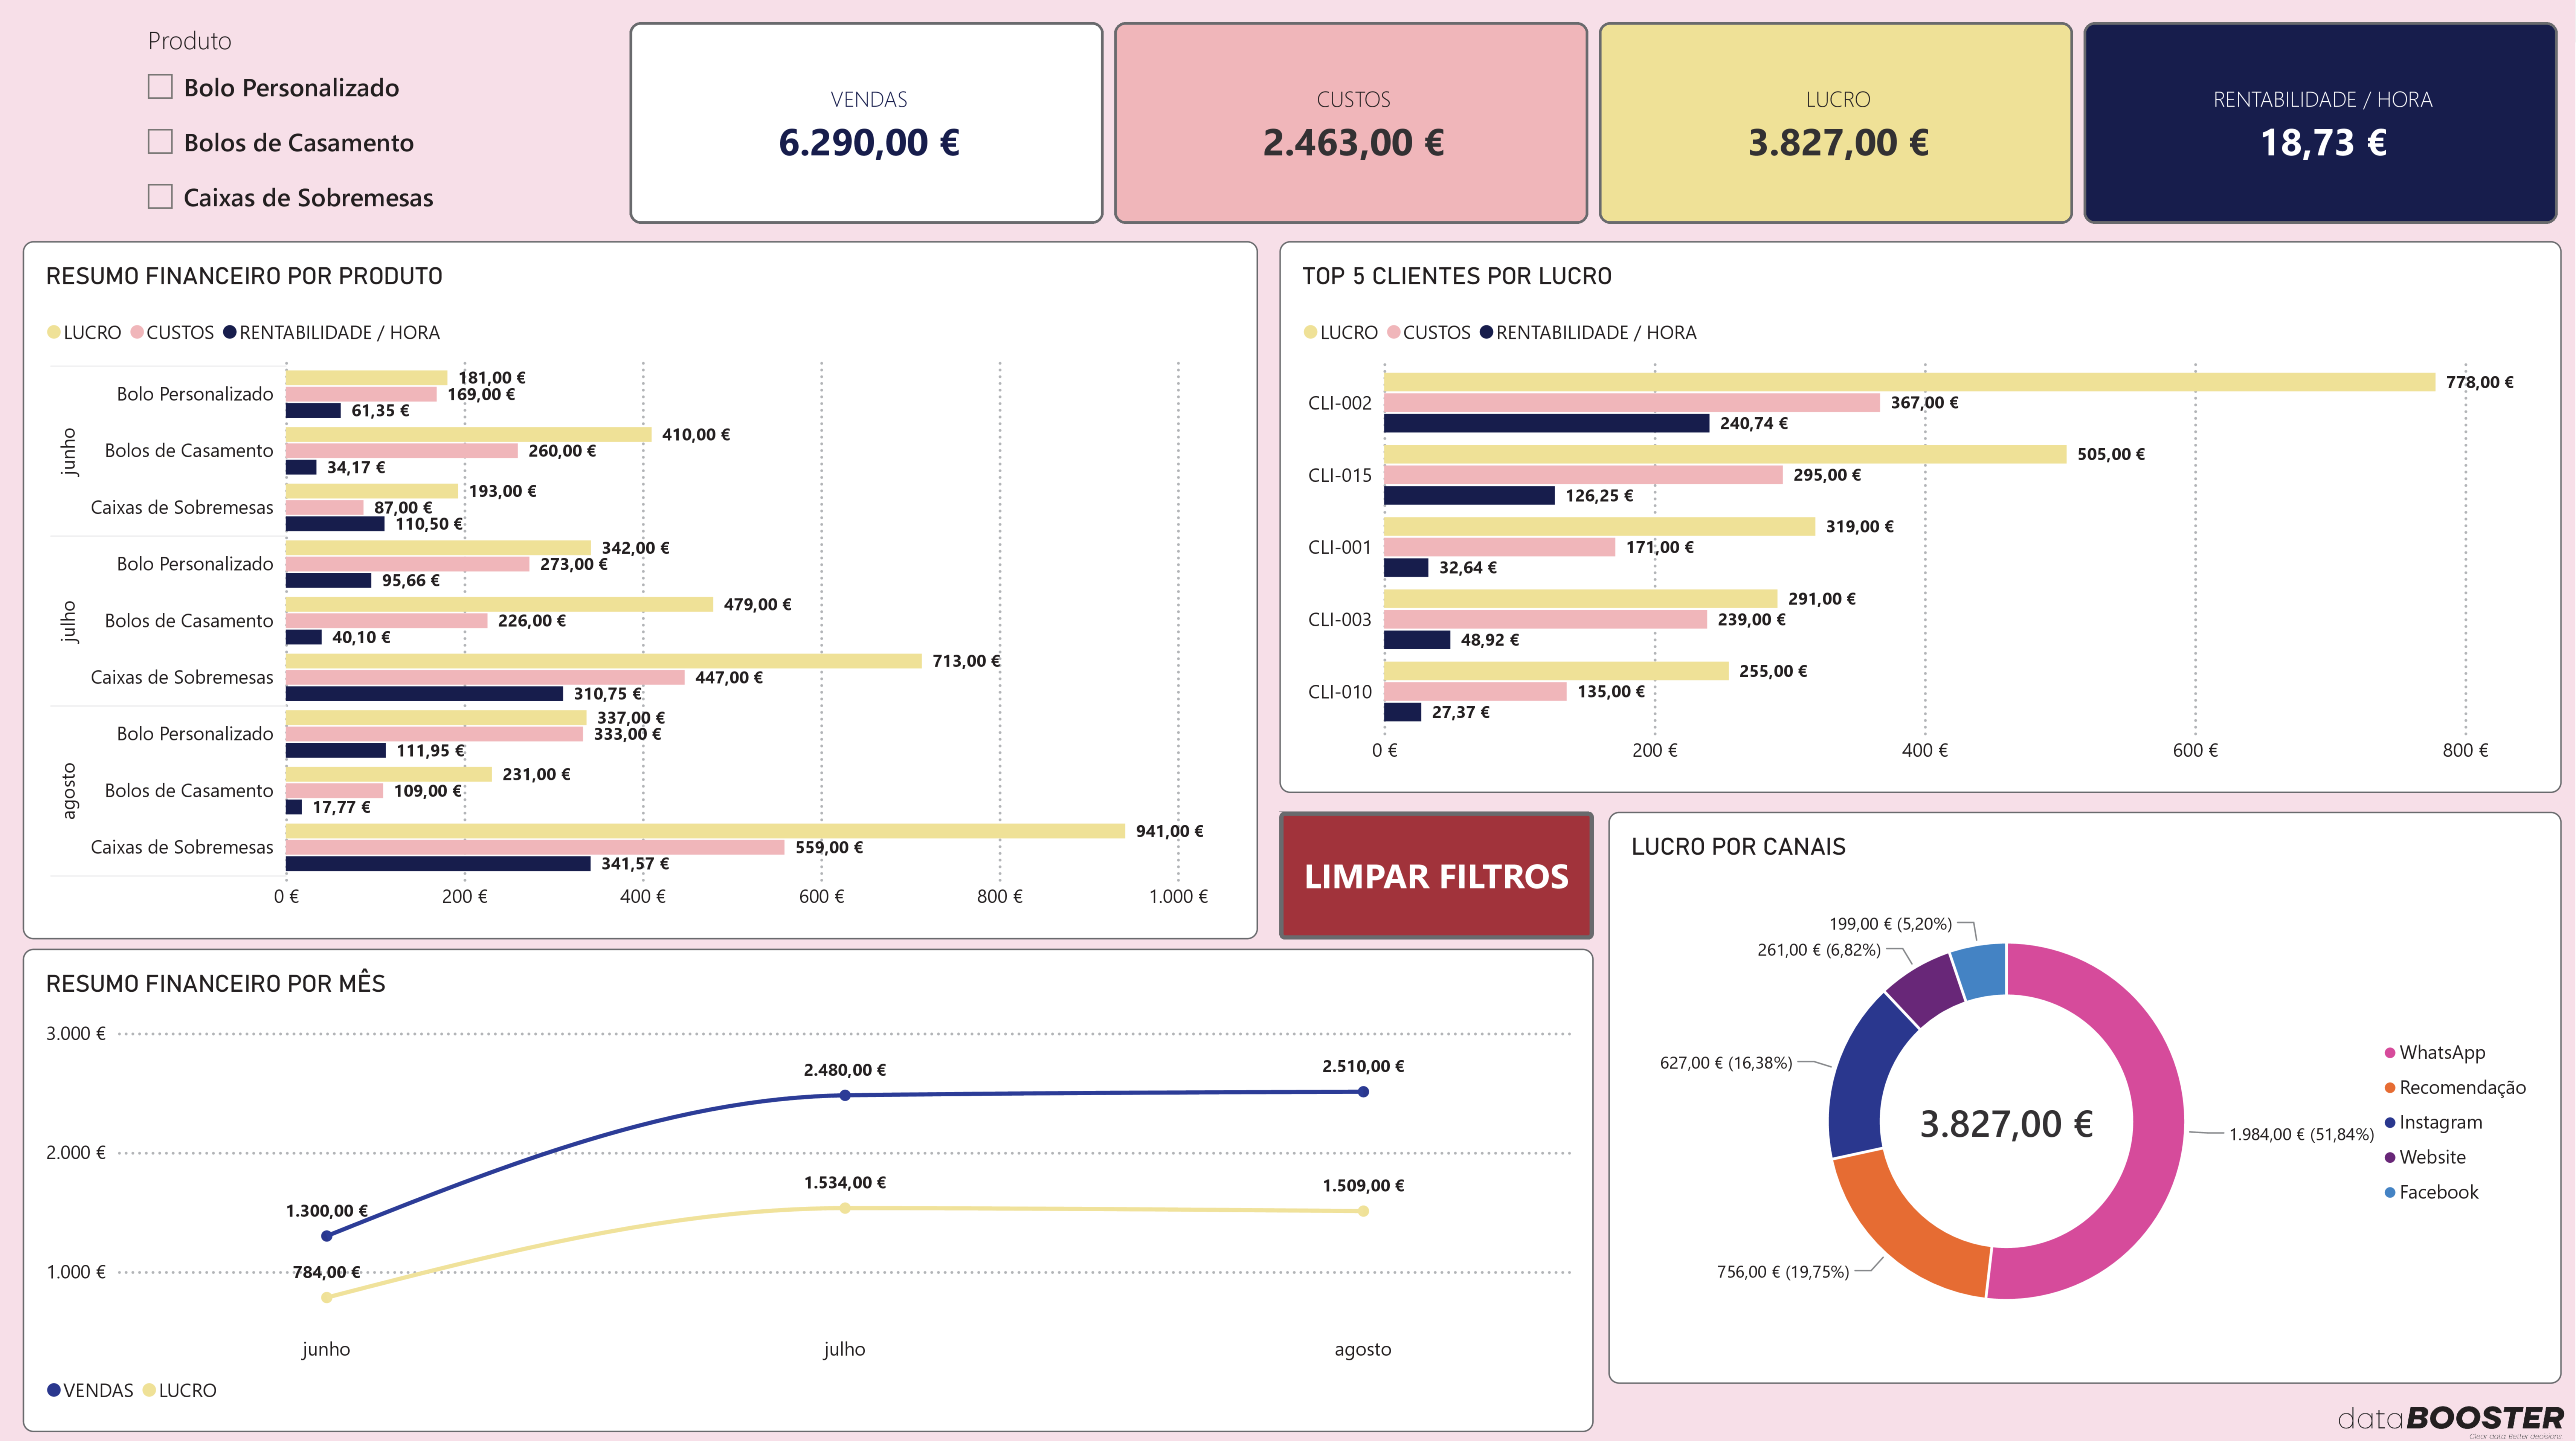Viewport: 2576px width, 1441px height.
Task: Click the julho month label on line chart
Action: click(845, 1349)
